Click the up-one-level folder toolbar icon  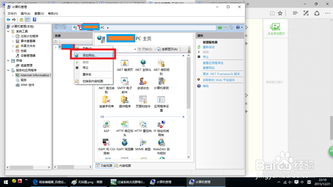coord(21,20)
